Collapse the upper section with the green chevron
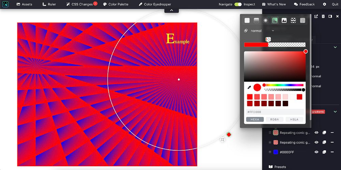Viewport: 341px width, 170px height. click(x=335, y=47)
